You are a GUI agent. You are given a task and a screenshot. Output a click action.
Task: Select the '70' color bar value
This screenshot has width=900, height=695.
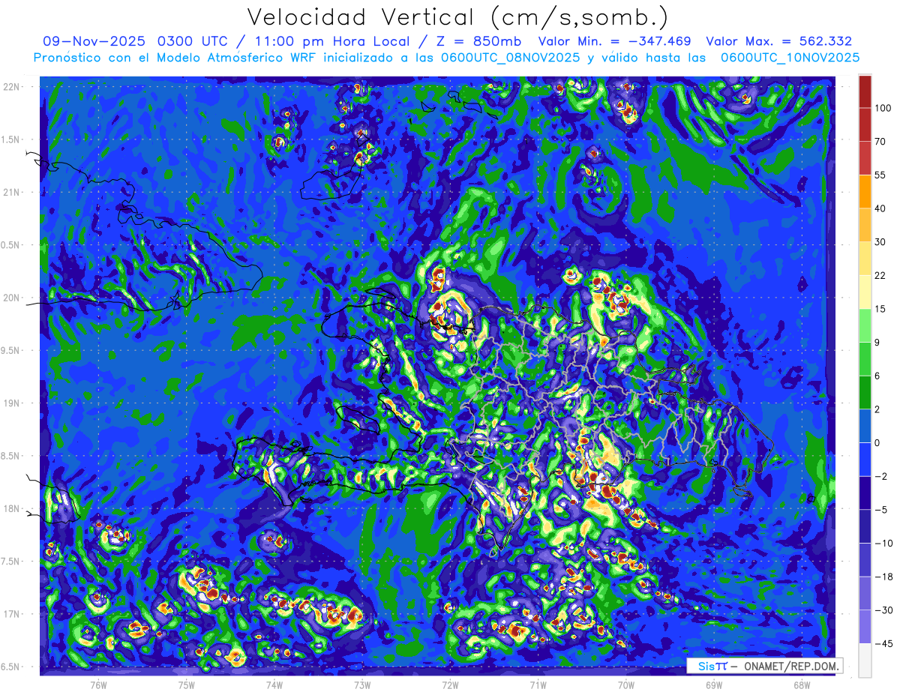coord(880,142)
